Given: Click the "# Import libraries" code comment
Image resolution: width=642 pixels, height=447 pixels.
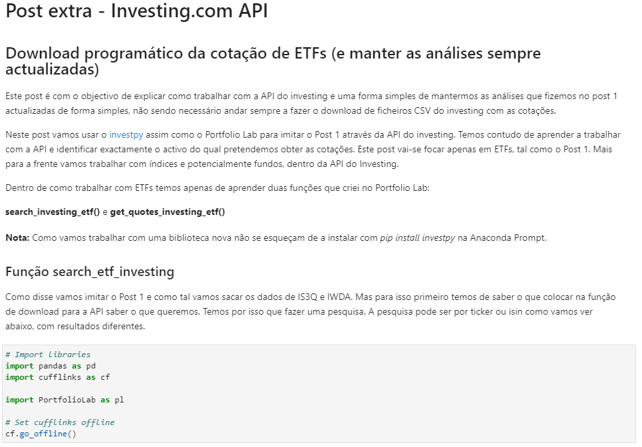Looking at the screenshot, I should [x=48, y=355].
